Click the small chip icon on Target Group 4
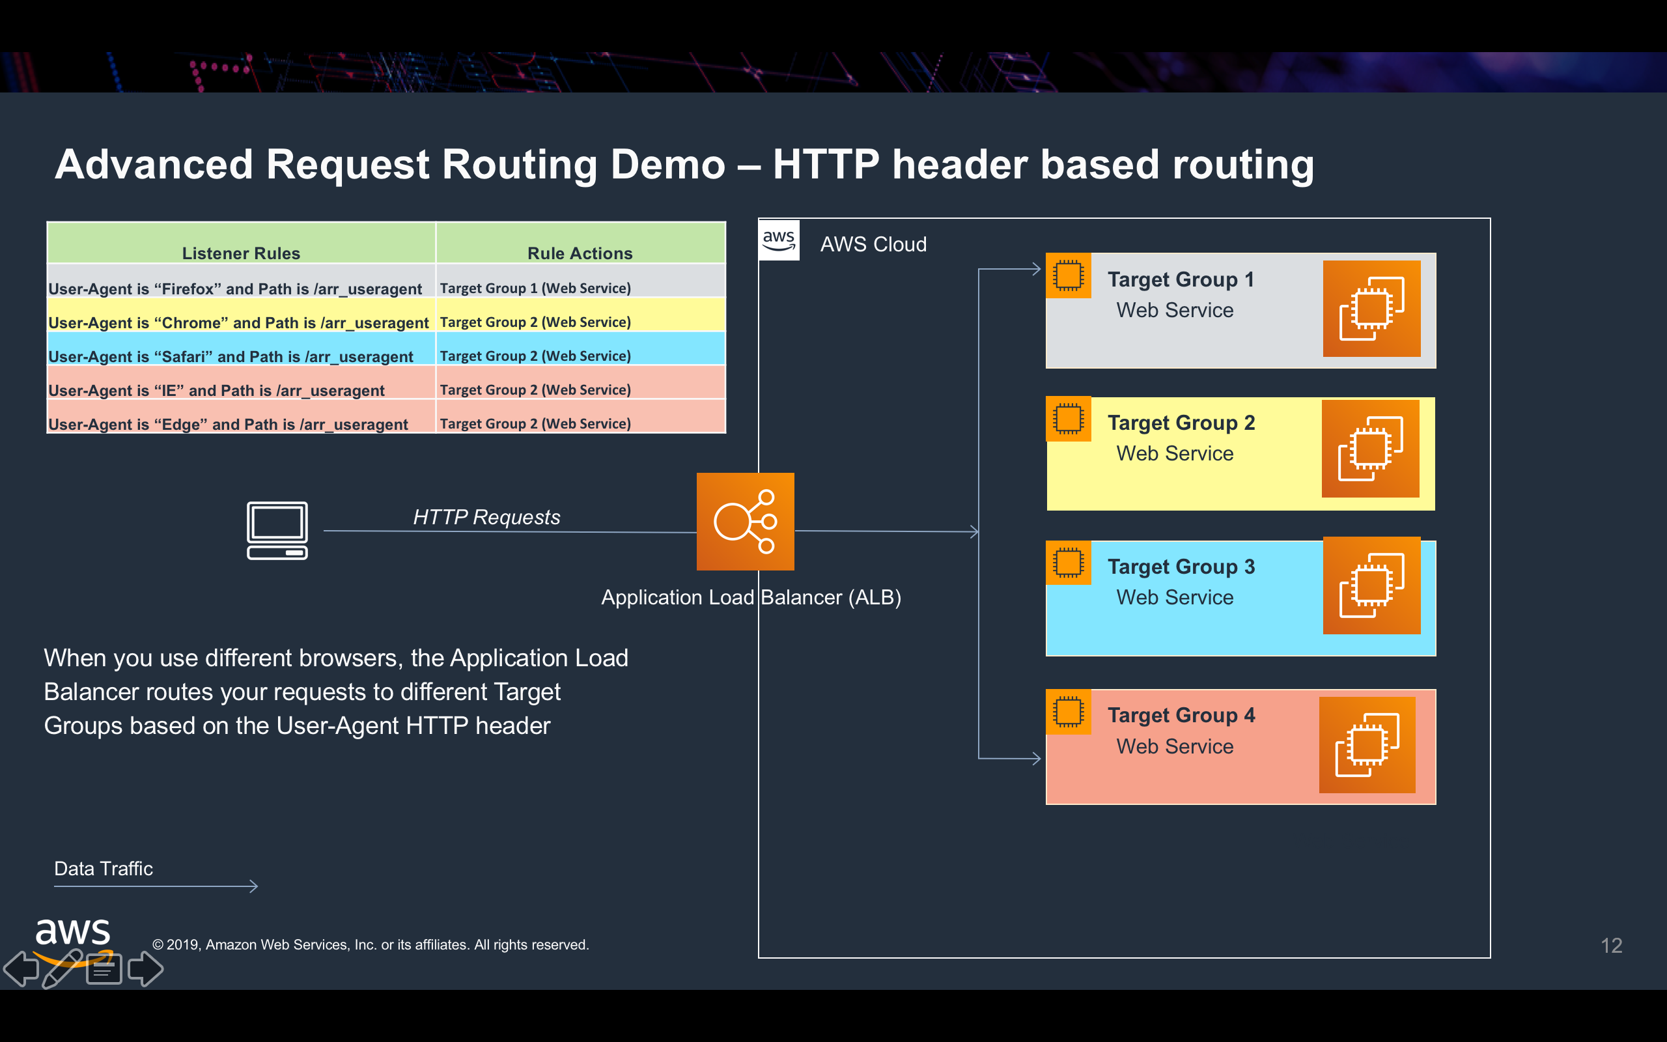The height and width of the screenshot is (1042, 1667). click(x=1068, y=712)
